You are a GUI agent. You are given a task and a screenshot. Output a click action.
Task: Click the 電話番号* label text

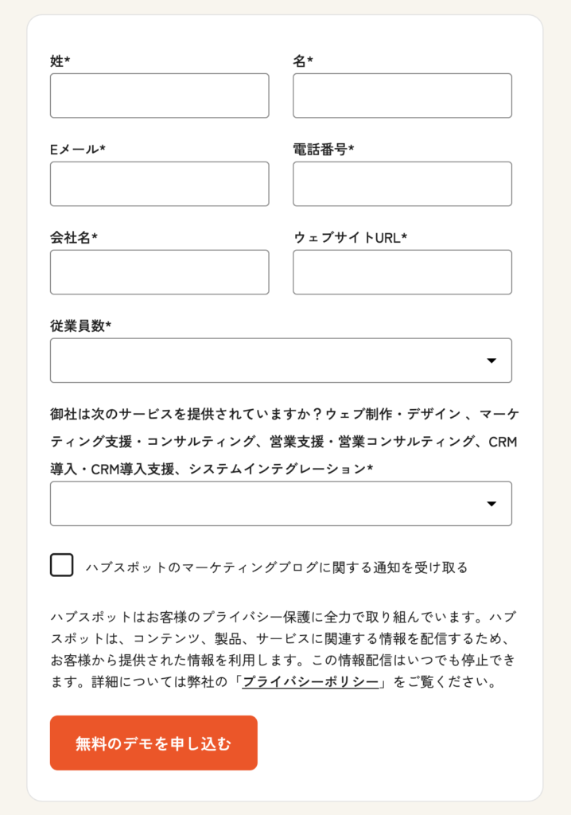pyautogui.click(x=324, y=150)
